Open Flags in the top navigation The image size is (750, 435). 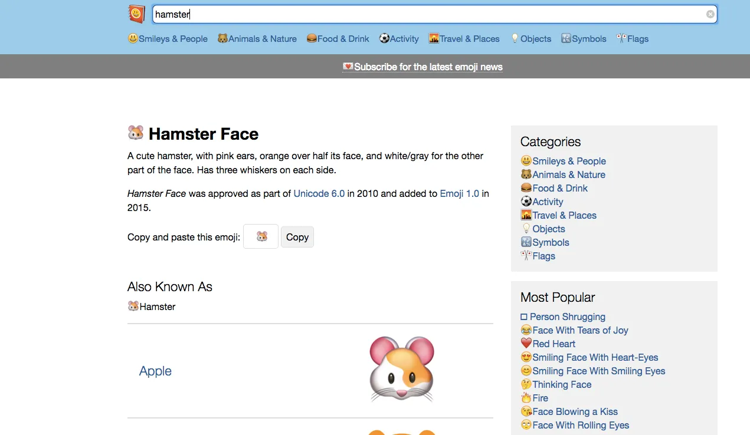633,39
